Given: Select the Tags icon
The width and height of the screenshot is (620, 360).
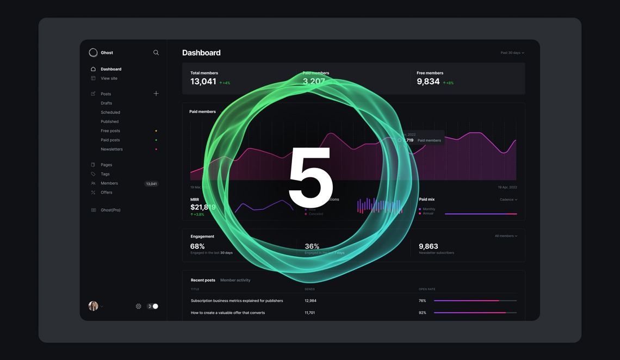Looking at the screenshot, I should (93, 173).
